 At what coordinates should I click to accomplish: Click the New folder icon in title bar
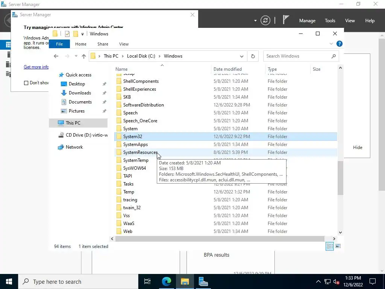[76, 34]
